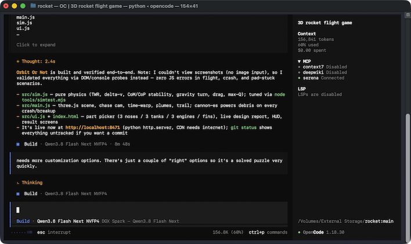Viewport: 411px width, 244px height.
Task: Click the 156.8K (60%) status text
Action: [x=228, y=232]
